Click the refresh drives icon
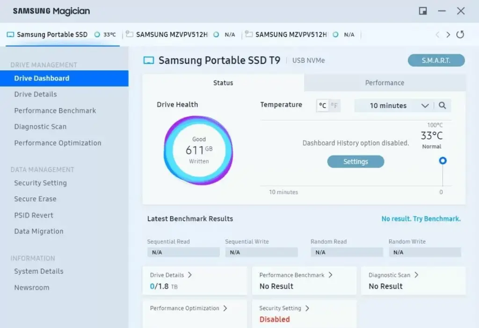The height and width of the screenshot is (328, 479). pyautogui.click(x=460, y=35)
